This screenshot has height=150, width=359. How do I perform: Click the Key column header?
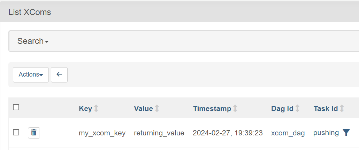(x=85, y=109)
